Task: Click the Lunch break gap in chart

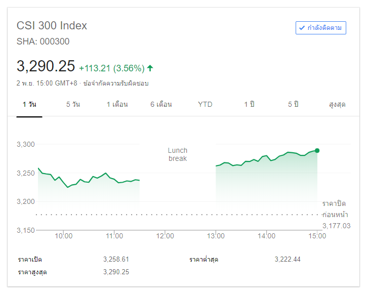Action: (177, 154)
